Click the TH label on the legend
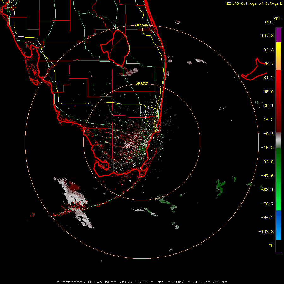 click(x=271, y=246)
